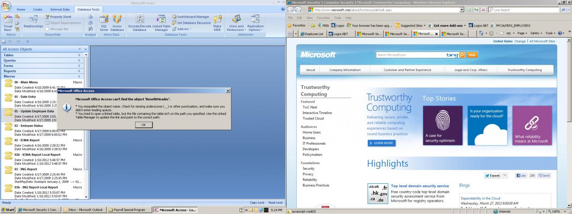Open the Add-ins dropdown
The image size is (572, 214).
(x=182, y=29)
